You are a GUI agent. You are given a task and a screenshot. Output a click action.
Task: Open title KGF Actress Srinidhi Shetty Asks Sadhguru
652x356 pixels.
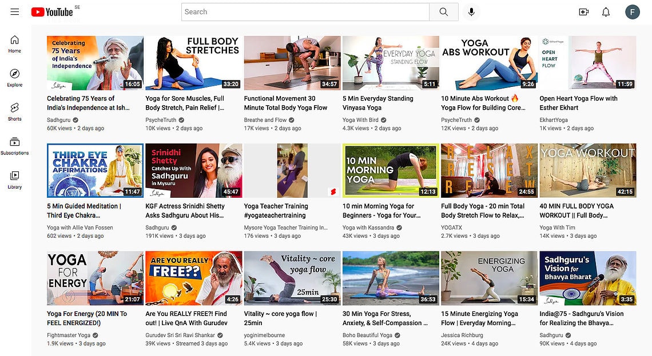[185, 211]
